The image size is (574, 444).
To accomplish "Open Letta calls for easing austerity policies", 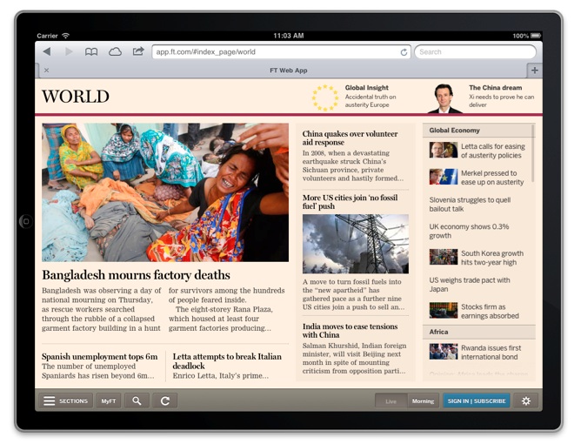I will point(493,151).
